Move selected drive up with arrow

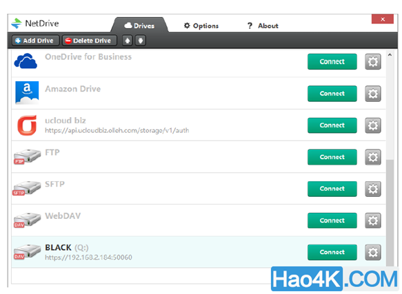[x=128, y=41]
